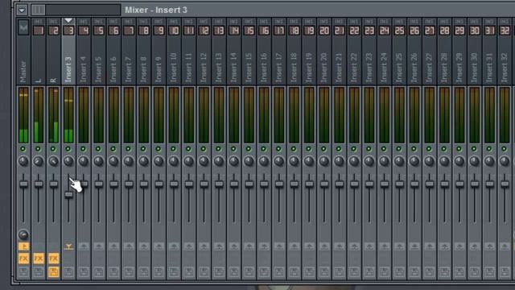Click the Insert 7 volume fader handle
Viewport: 515px width, 290px height.
pyautogui.click(x=129, y=184)
